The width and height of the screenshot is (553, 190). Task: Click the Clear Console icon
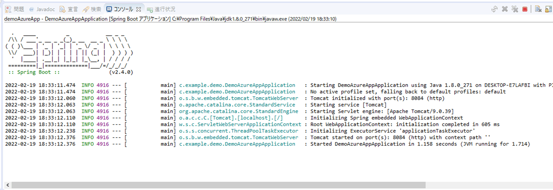point(538,9)
